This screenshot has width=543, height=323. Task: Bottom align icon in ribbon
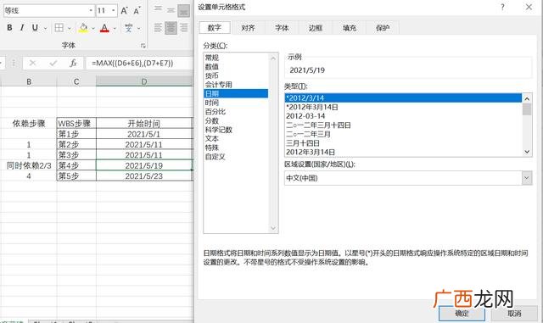[x=183, y=11]
